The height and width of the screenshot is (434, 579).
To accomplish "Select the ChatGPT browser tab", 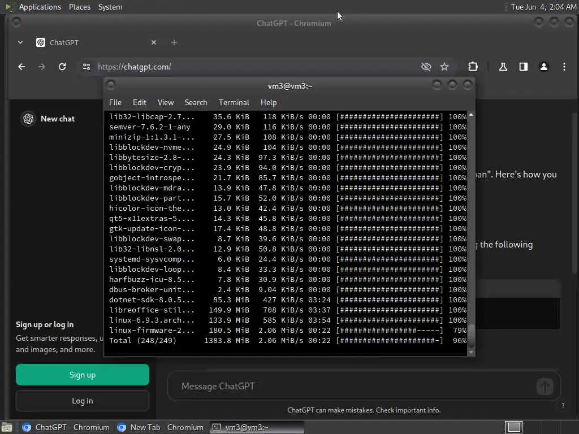I will pos(97,42).
